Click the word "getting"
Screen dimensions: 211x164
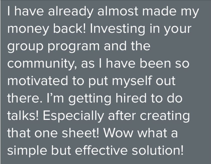click(x=90, y=99)
